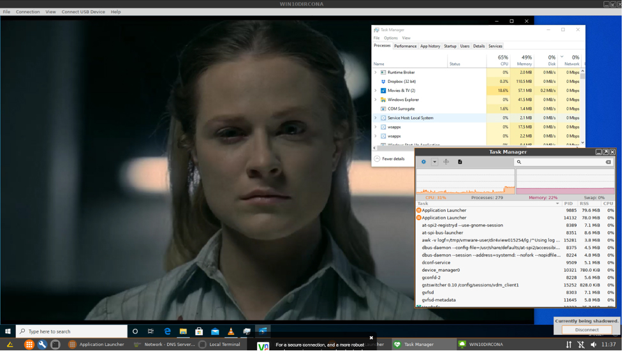Open wrench settings icon in bottom panel

[42, 345]
